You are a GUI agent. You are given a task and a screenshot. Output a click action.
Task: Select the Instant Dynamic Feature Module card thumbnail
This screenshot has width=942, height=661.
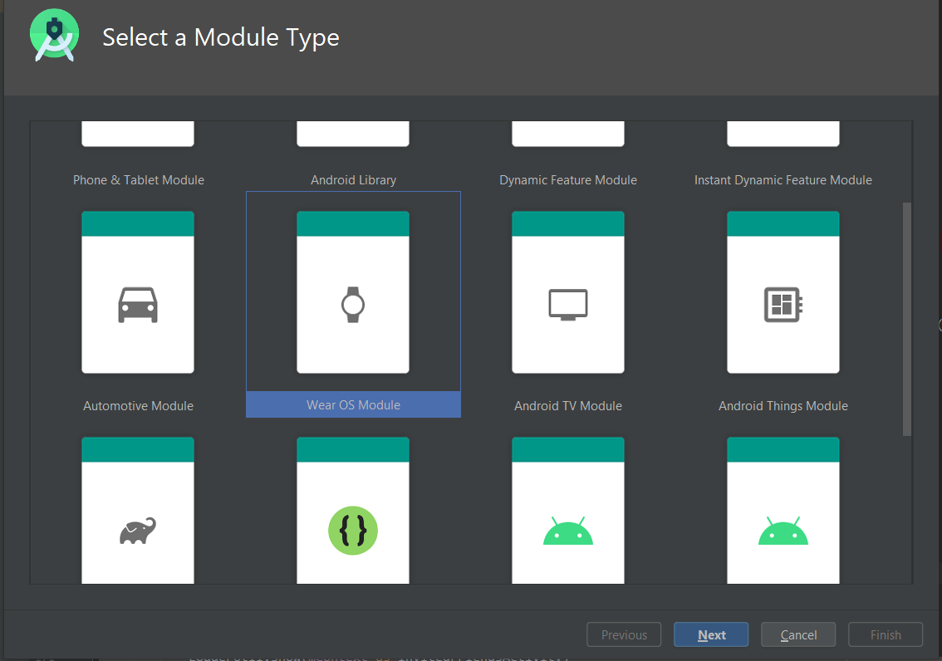(x=783, y=134)
